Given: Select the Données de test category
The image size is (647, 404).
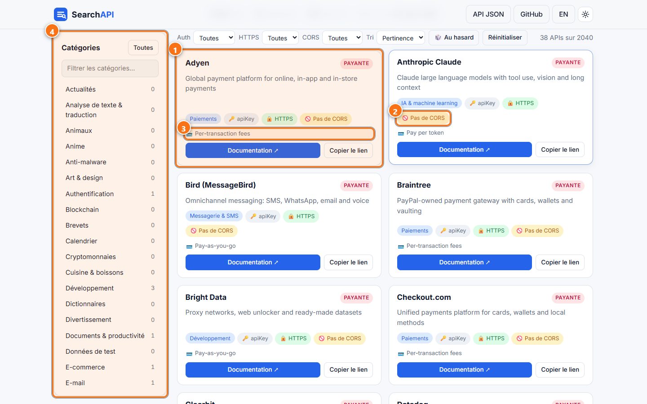Looking at the screenshot, I should pyautogui.click(x=110, y=351).
